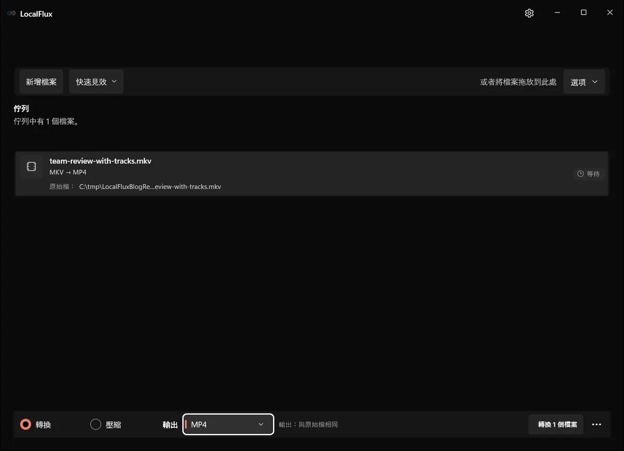The image size is (624, 451).
Task: Click the clock icon beside 等待 status
Action: [581, 174]
